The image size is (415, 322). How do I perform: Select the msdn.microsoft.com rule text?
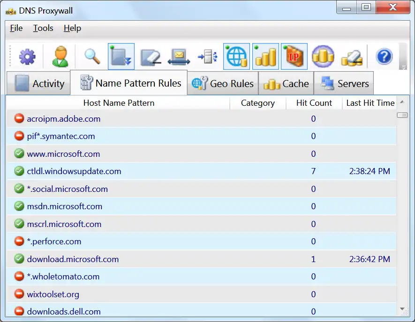(64, 206)
